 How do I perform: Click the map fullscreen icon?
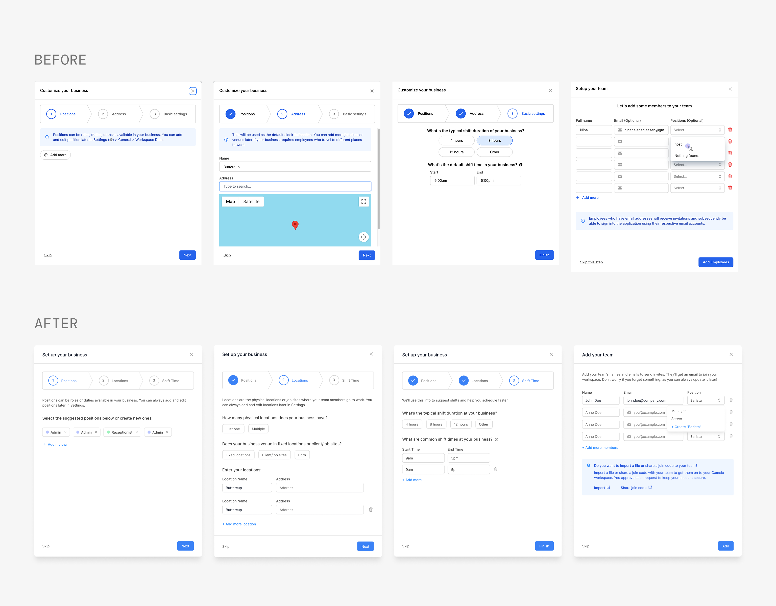tap(363, 201)
